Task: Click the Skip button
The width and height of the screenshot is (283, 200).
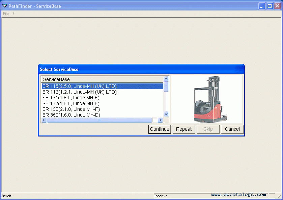Action: (x=208, y=129)
